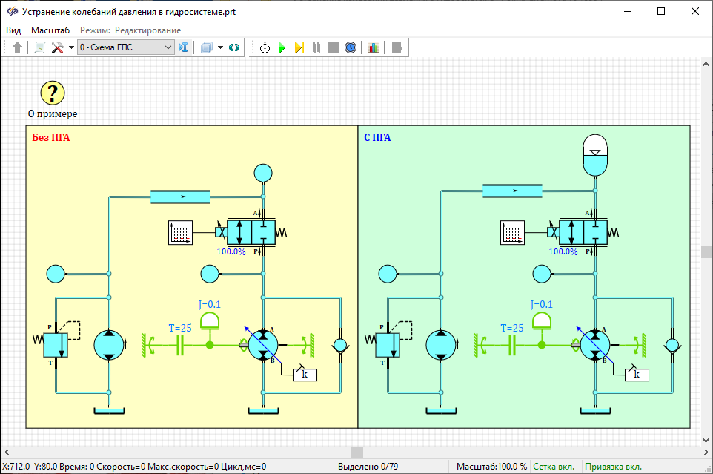Viewport: 713px width, 474px height.
Task: Toggle 'Привязка вкл.' snapping in status bar
Action: tap(613, 467)
